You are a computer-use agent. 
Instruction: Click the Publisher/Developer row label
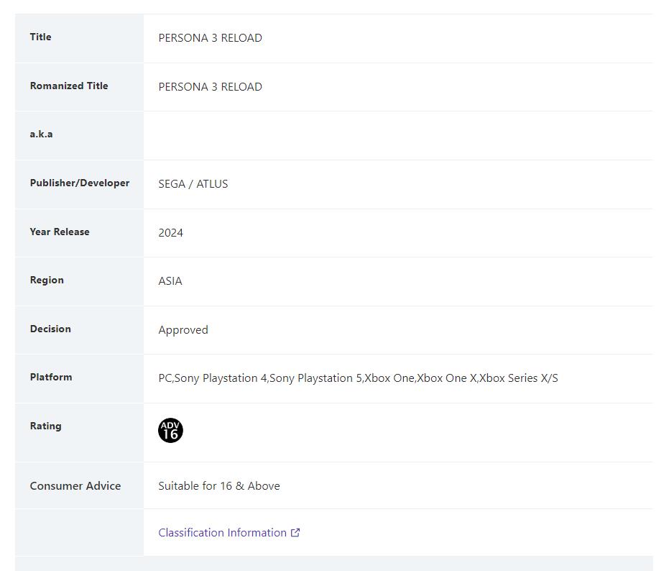coord(79,183)
